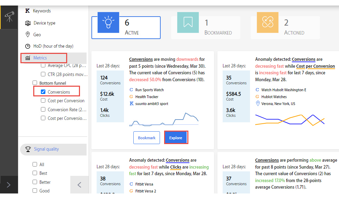Image resolution: width=339 pixels, height=199 pixels.
Task: Click the Metrics chart icon
Action: tap(28, 58)
